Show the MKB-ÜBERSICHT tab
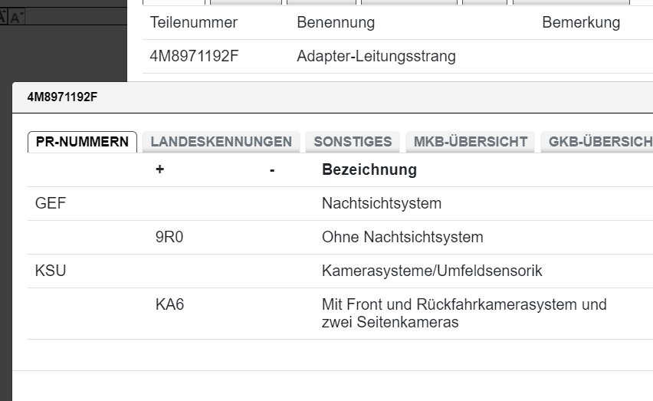 (x=471, y=142)
